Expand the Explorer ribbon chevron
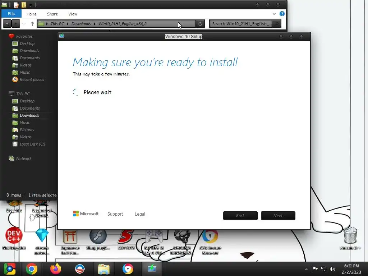368x276 pixels. click(274, 14)
